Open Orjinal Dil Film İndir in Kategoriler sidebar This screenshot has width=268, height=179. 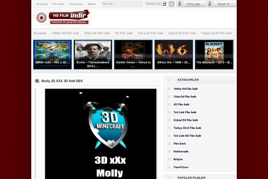coord(186,120)
